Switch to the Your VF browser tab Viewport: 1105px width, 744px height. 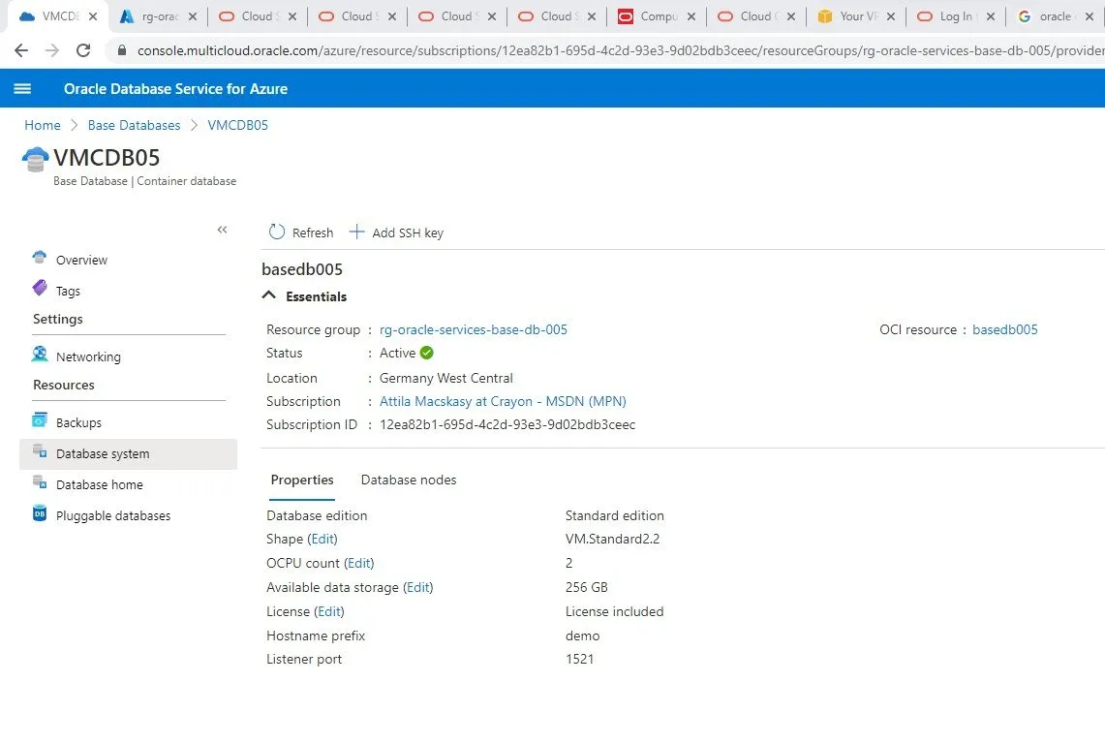click(x=856, y=16)
